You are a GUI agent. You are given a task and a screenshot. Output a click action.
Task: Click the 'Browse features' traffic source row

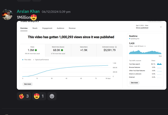(145, 67)
